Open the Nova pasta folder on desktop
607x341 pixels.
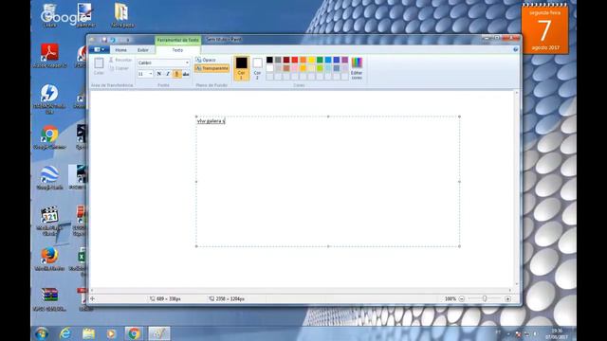coord(122,15)
